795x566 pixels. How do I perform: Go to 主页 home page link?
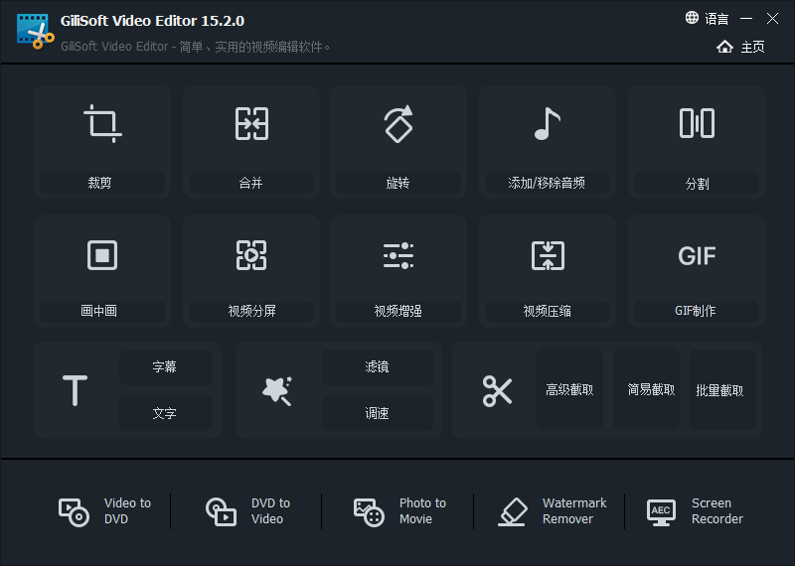[x=741, y=47]
